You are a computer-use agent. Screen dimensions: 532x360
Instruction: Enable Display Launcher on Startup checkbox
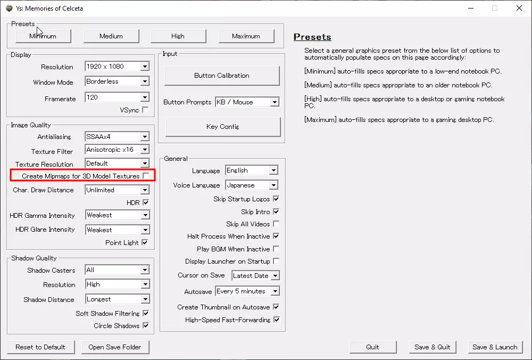(x=276, y=261)
